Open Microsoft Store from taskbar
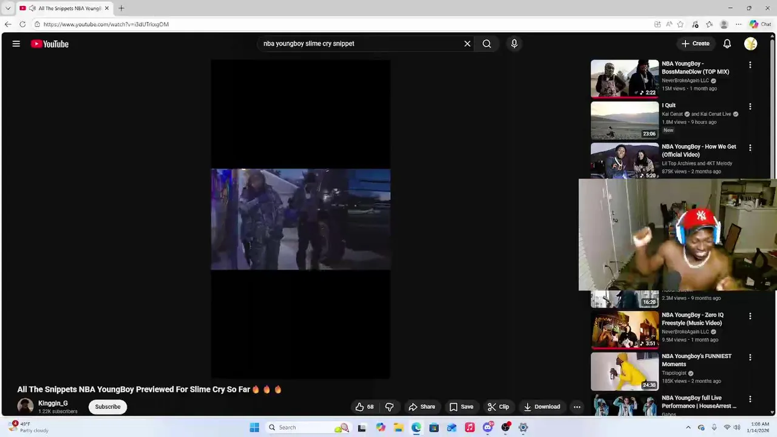This screenshot has width=777, height=437. point(433,427)
